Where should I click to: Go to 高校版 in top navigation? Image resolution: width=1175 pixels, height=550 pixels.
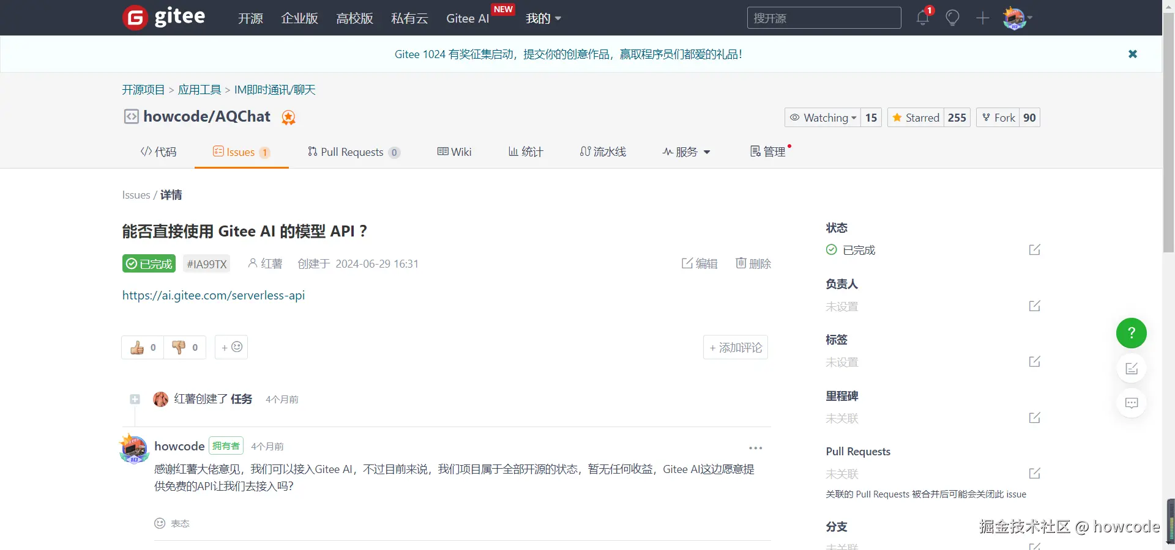coord(354,18)
